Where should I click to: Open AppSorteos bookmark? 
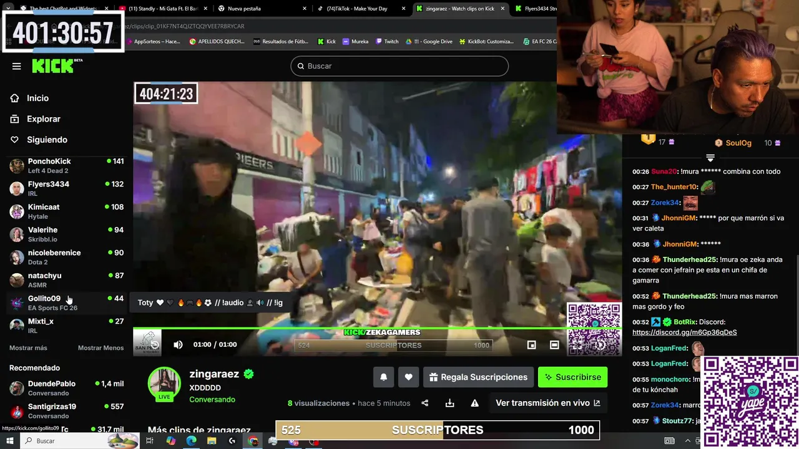pyautogui.click(x=153, y=41)
